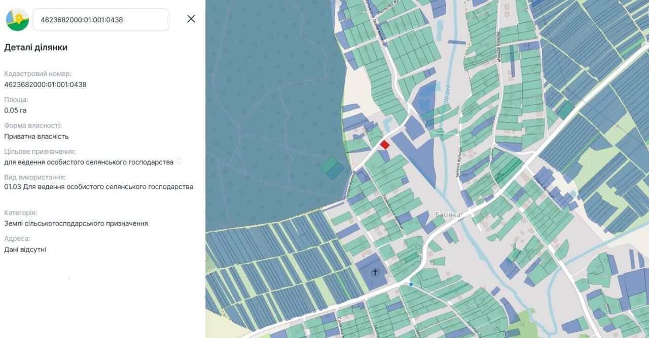Focus the cadastral number search field
649x338 pixels.
click(x=101, y=20)
